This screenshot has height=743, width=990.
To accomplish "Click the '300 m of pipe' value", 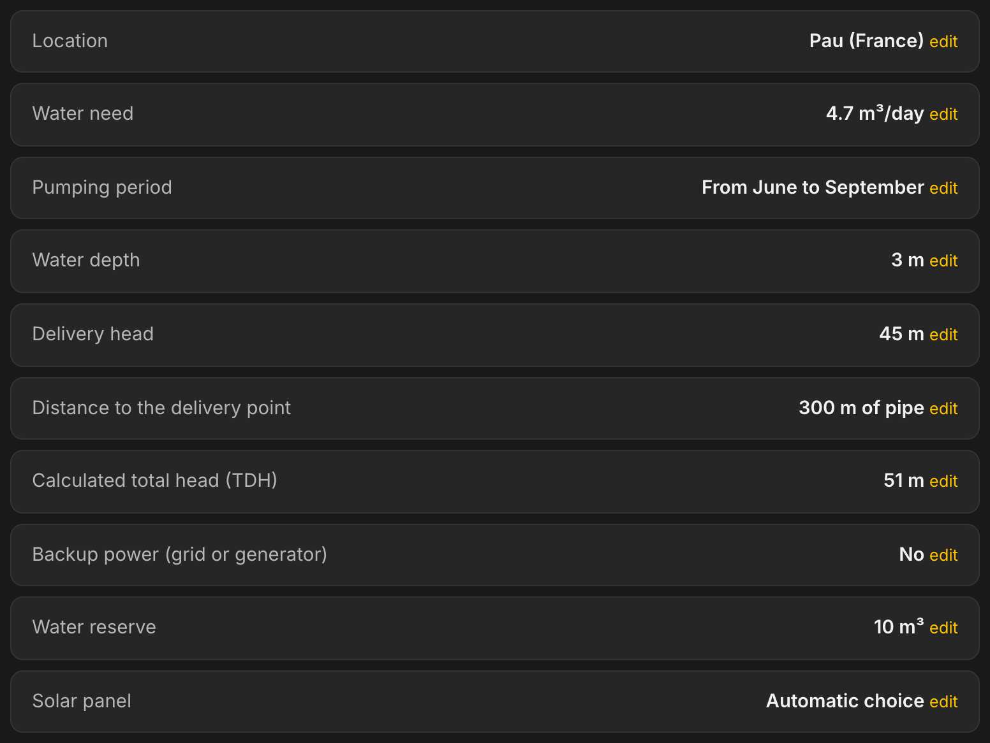I will coord(861,408).
